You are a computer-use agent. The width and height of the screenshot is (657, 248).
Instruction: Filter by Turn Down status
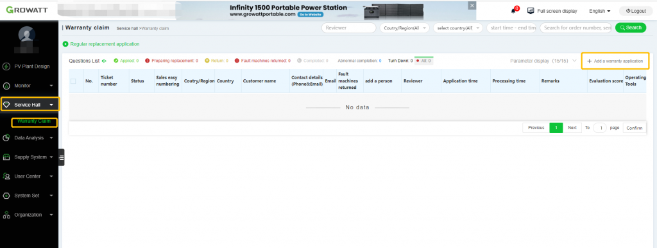point(400,61)
